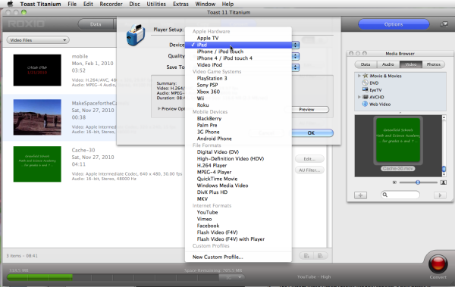Click the iMovie & Movies star icon
Screen dimensions: 455x287
tap(366, 76)
